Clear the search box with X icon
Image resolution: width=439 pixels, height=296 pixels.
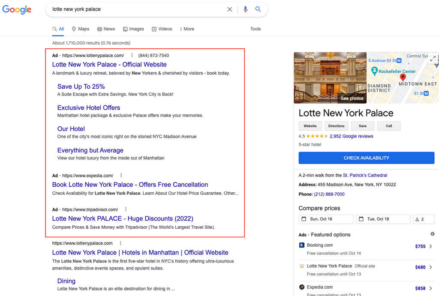(x=230, y=9)
